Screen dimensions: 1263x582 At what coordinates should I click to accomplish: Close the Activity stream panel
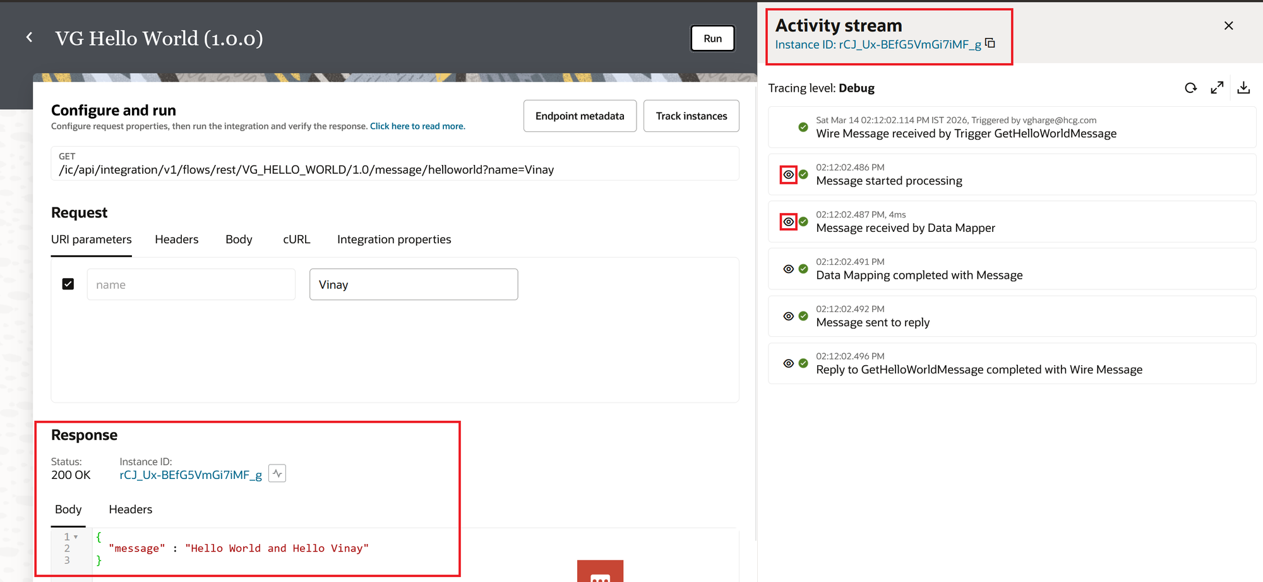pos(1228,26)
